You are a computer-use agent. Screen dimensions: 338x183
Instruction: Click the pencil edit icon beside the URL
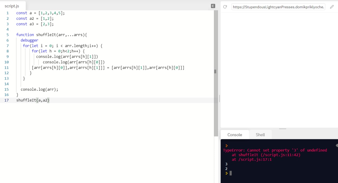pos(332,7)
